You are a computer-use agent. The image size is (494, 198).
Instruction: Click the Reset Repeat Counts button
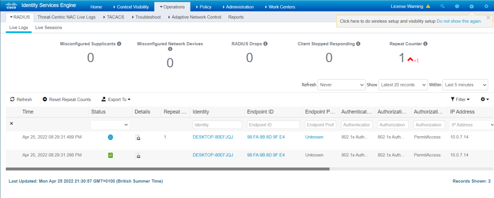pos(67,99)
